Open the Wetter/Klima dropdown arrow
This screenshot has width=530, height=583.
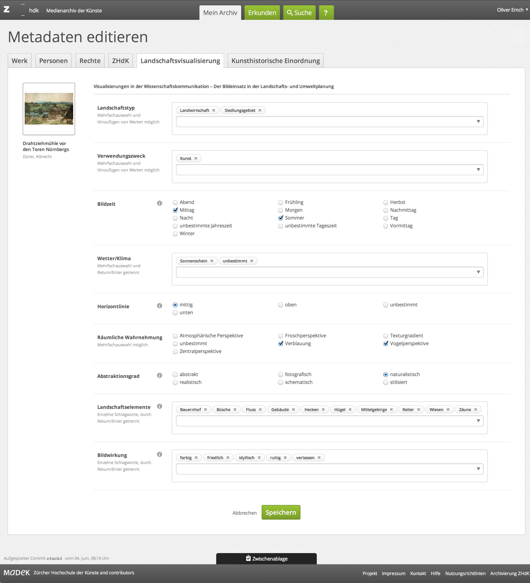478,272
